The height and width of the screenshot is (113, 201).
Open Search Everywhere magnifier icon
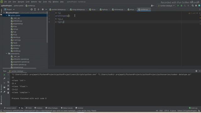[193, 6]
